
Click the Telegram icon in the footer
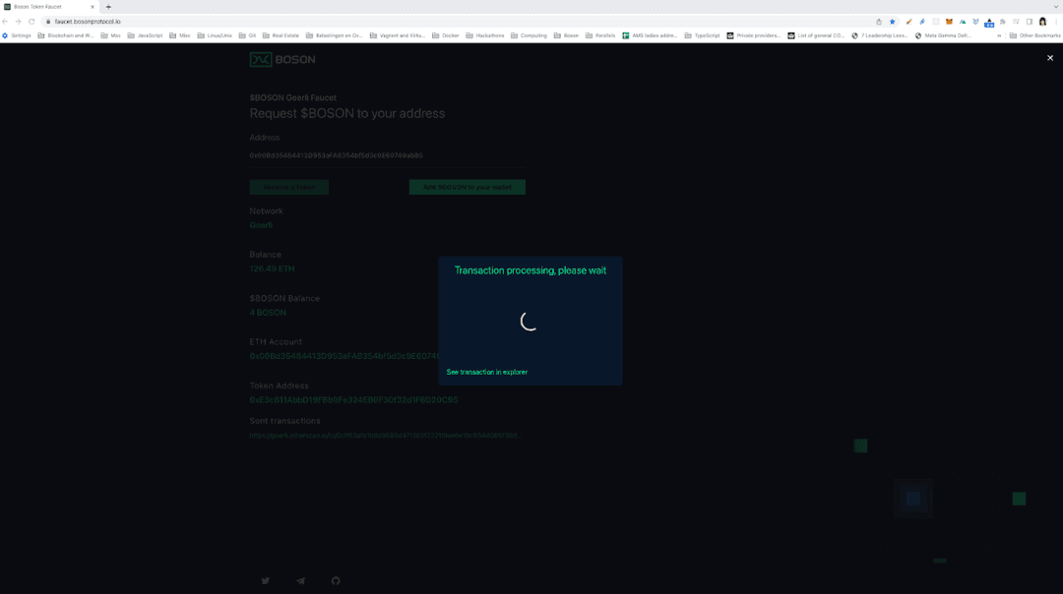(300, 580)
